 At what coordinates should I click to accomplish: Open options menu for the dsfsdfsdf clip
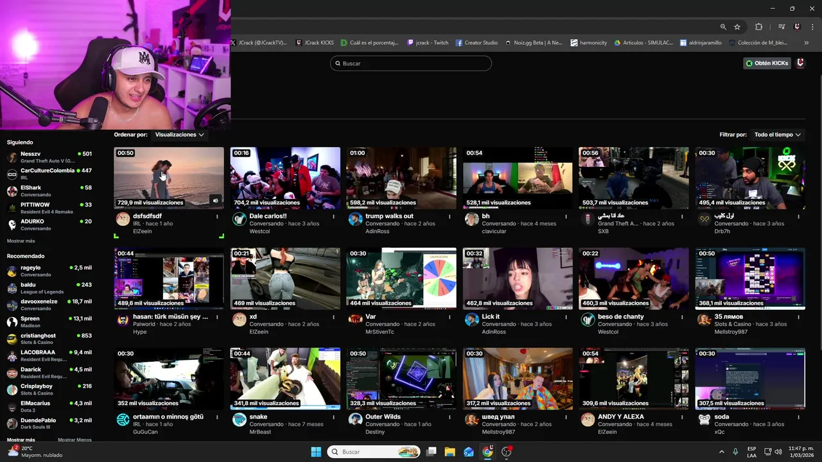point(217,217)
